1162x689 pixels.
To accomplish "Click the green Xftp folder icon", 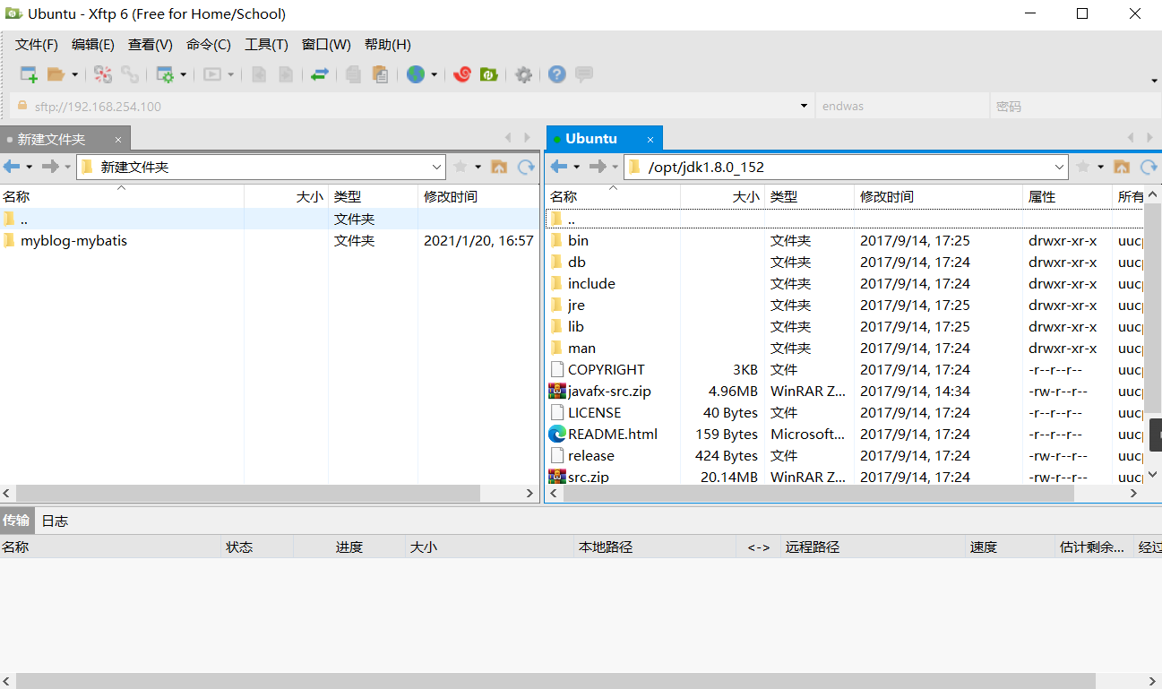I will tap(489, 74).
